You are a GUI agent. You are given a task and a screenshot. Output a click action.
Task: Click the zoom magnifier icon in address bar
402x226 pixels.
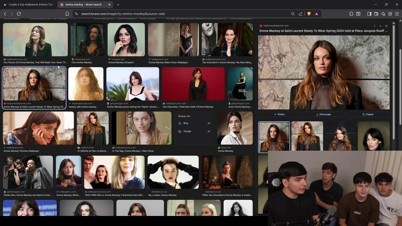point(293,14)
